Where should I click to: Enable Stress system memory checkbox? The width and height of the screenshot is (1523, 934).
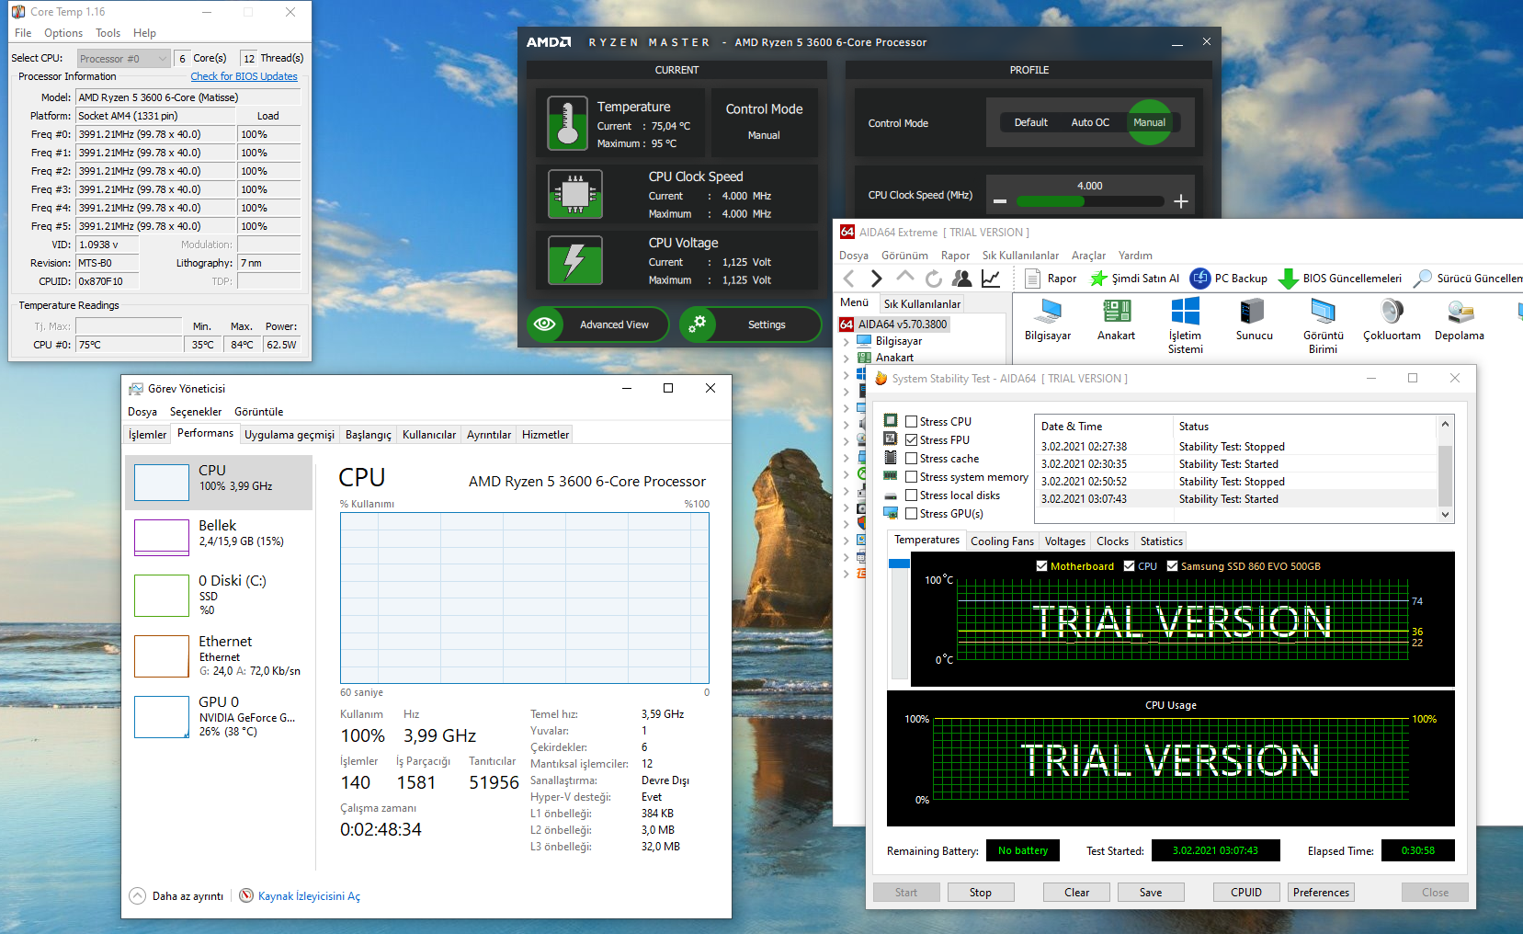click(x=912, y=477)
